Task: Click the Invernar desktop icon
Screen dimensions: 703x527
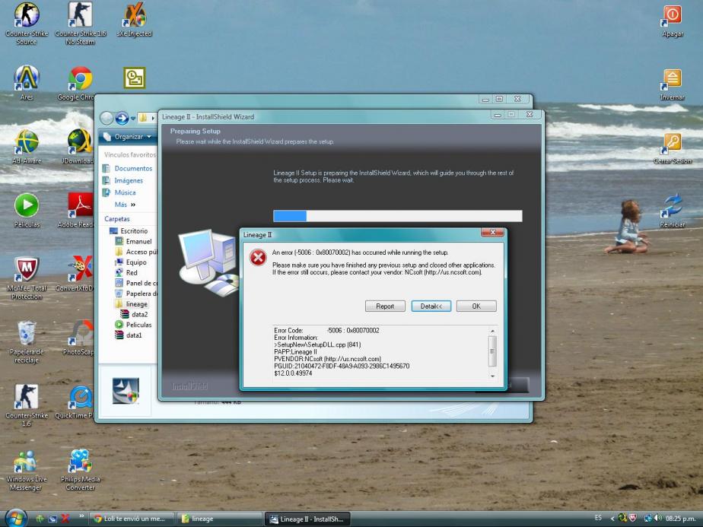Action: pyautogui.click(x=672, y=84)
